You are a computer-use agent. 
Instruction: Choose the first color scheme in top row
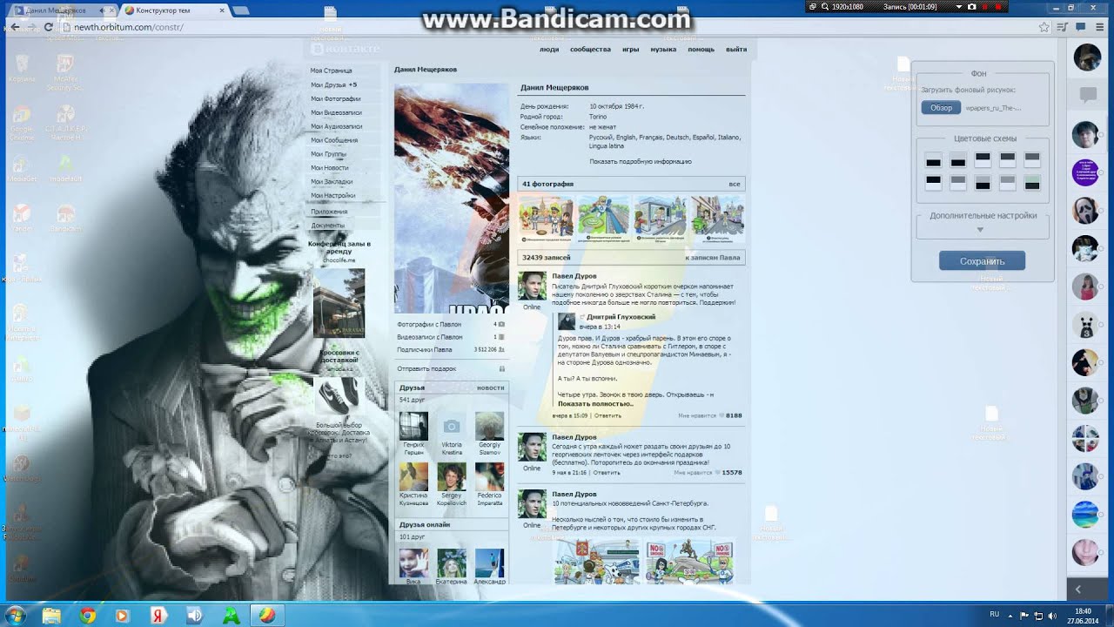pos(933,160)
